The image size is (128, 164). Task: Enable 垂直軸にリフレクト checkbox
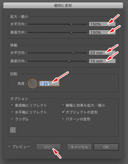pyautogui.click(x=12, y=105)
